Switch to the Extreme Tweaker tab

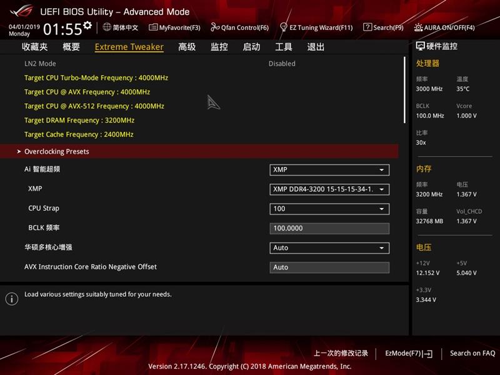coord(128,47)
